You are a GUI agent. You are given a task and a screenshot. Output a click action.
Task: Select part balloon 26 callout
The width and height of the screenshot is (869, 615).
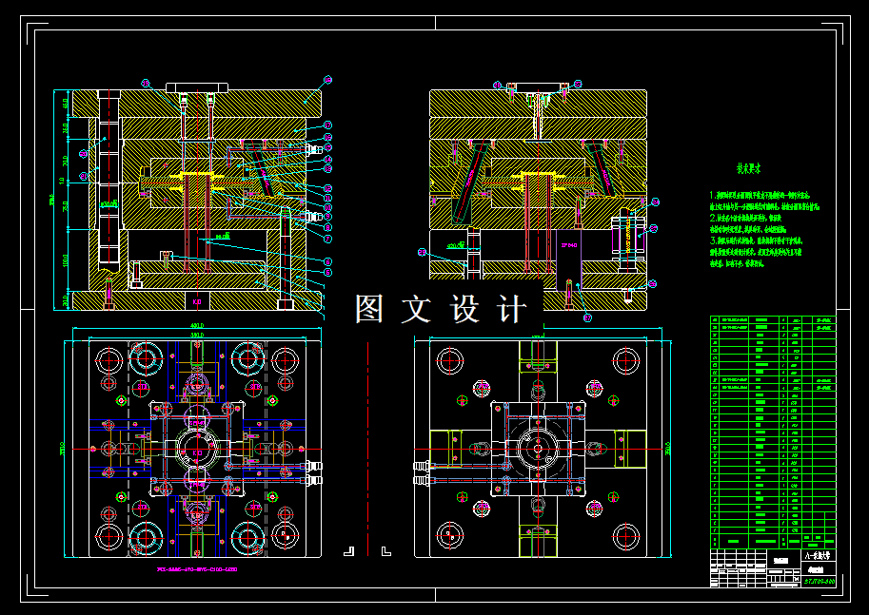click(653, 284)
